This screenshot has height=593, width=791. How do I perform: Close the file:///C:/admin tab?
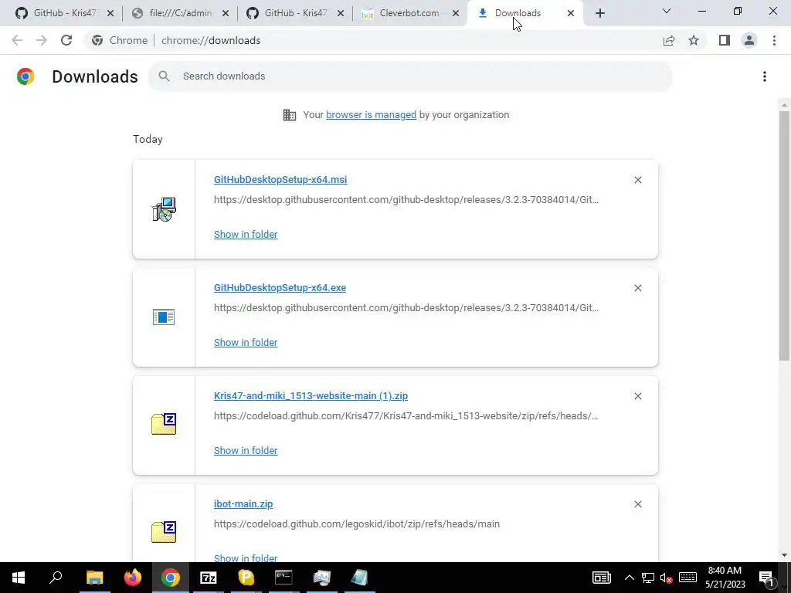coord(226,13)
